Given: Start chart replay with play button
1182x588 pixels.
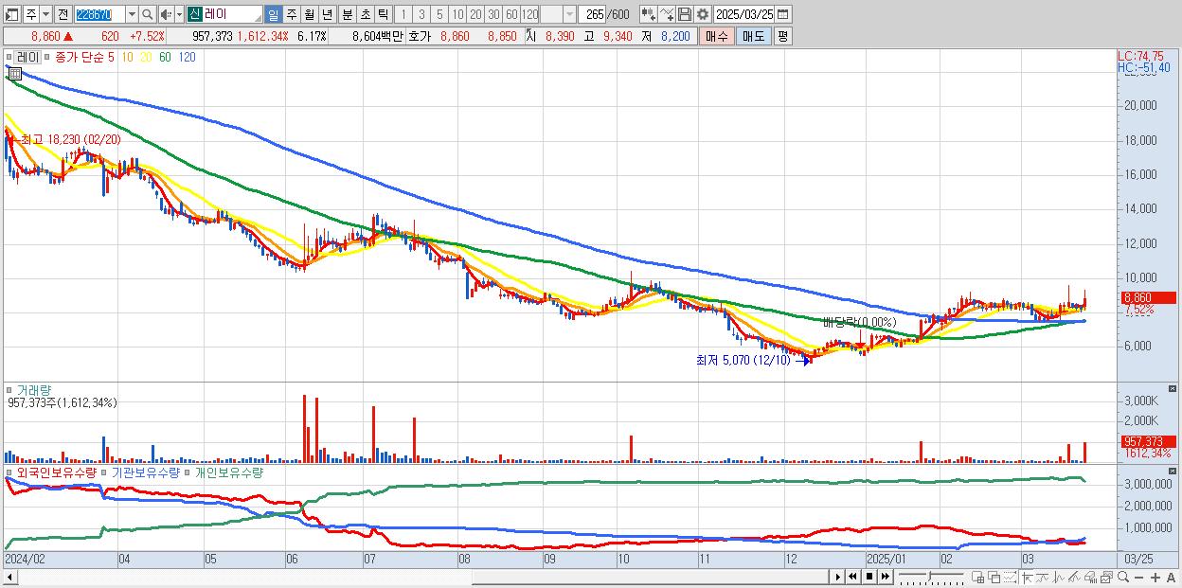Looking at the screenshot, I should point(838,577).
